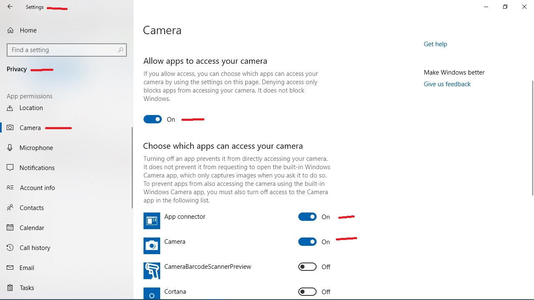The image size is (534, 300).
Task: Click the App permissions label
Action: pyautogui.click(x=30, y=96)
